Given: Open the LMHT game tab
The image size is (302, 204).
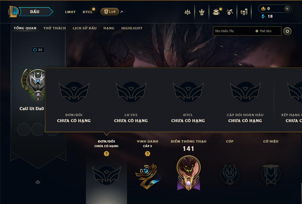Looking at the screenshot, I should 70,12.
